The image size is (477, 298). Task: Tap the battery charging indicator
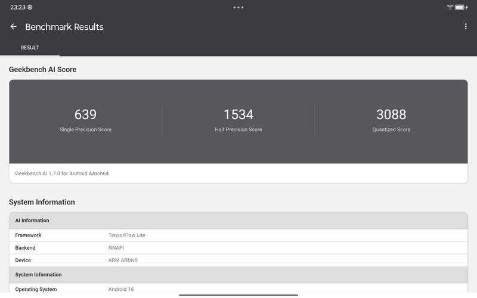click(461, 7)
